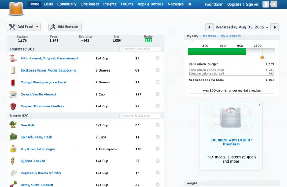Remove Milk, Almond entry with its delete icon
Viewport: 287px width, 187px height.
tap(158, 58)
